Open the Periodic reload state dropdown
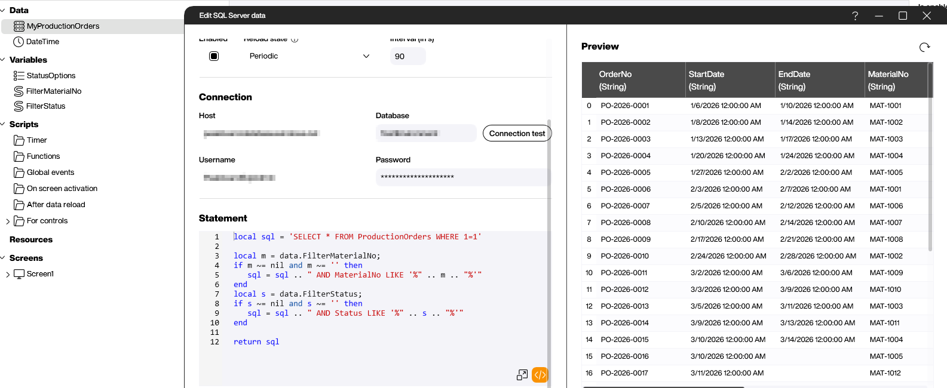 (x=309, y=56)
